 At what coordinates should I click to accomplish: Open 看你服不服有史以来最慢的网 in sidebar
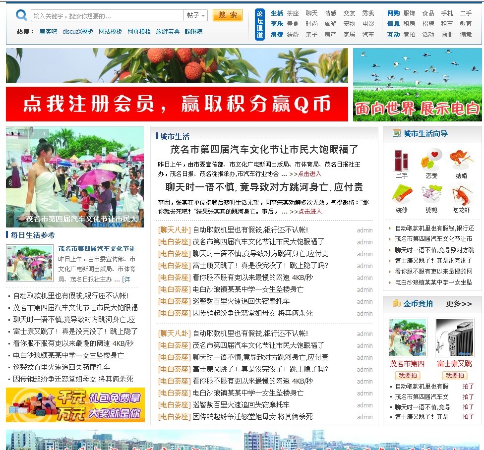(434, 272)
